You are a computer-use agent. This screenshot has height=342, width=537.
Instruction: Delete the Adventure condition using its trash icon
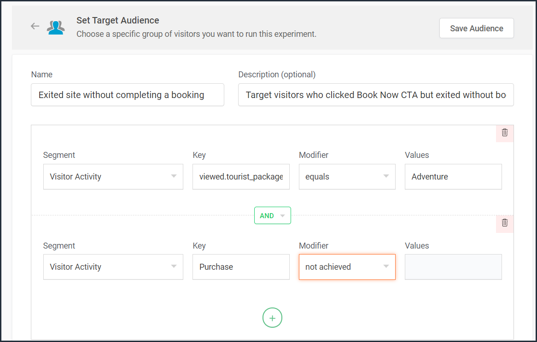(505, 133)
